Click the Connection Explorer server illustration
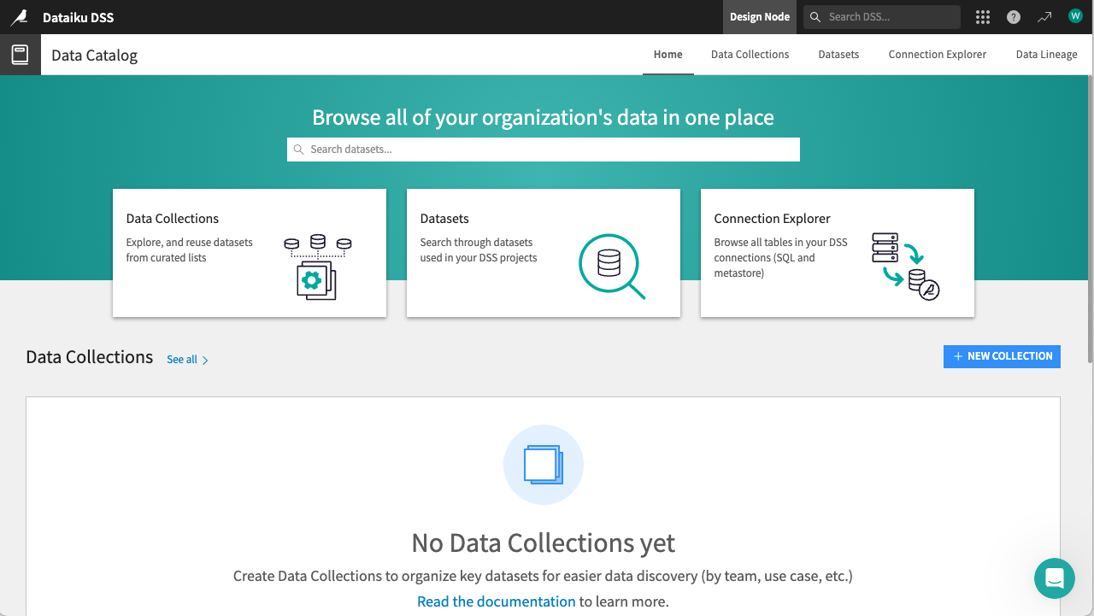 [x=905, y=266]
